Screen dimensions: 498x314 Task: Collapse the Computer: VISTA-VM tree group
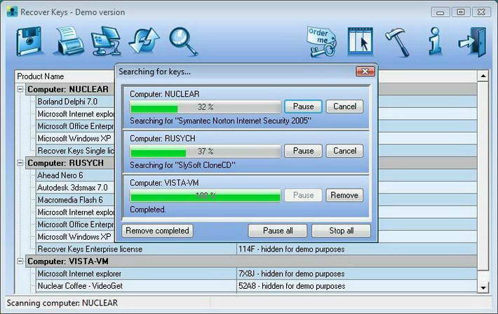pos(20,261)
